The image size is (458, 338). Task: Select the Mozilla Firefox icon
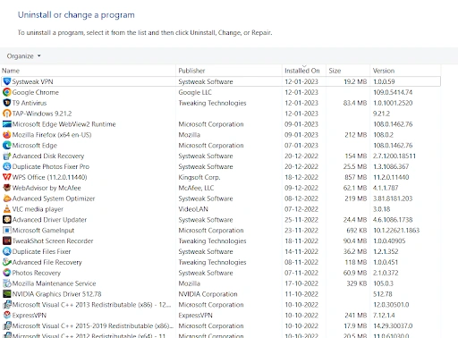point(7,135)
